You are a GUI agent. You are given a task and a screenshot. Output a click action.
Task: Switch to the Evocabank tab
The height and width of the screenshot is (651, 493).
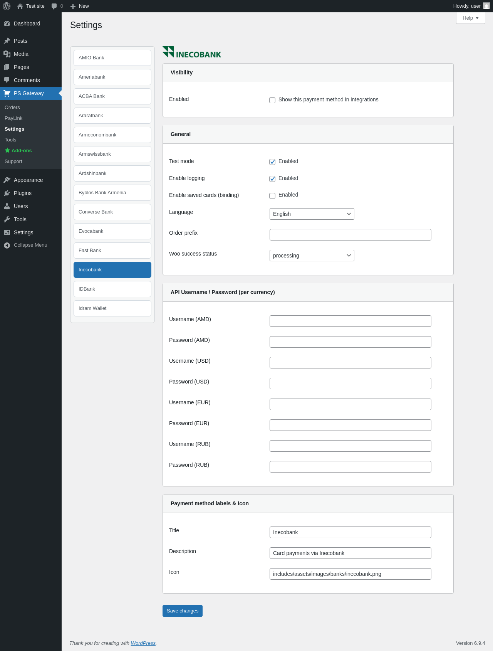[x=112, y=231]
